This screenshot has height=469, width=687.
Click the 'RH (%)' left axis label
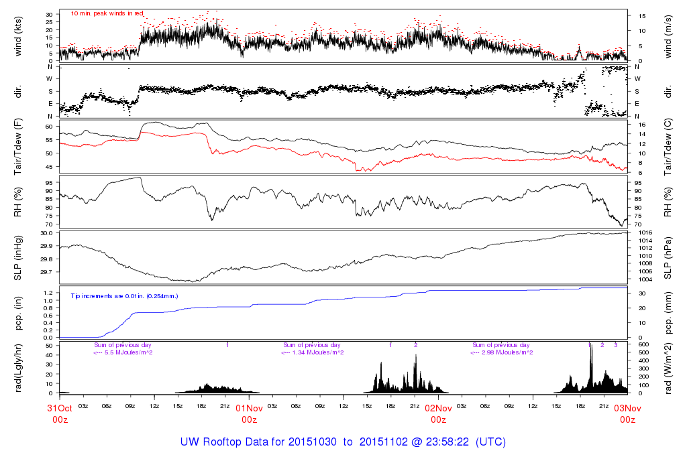tap(18, 202)
